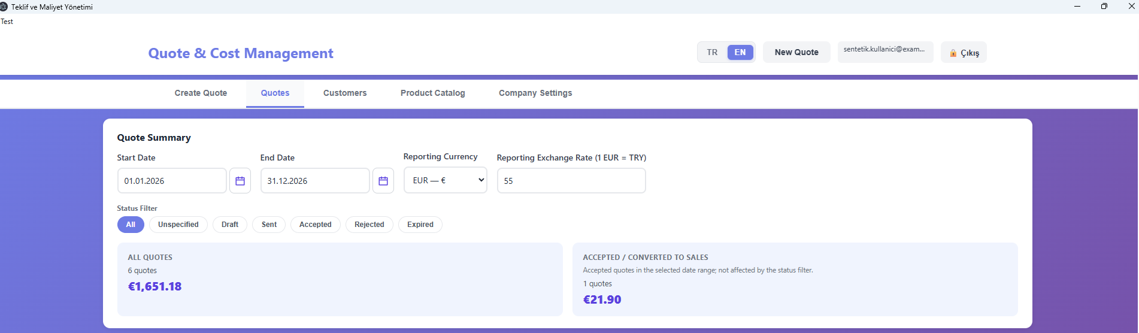Open the Company Settings tab
The height and width of the screenshot is (333, 1139).
[535, 93]
